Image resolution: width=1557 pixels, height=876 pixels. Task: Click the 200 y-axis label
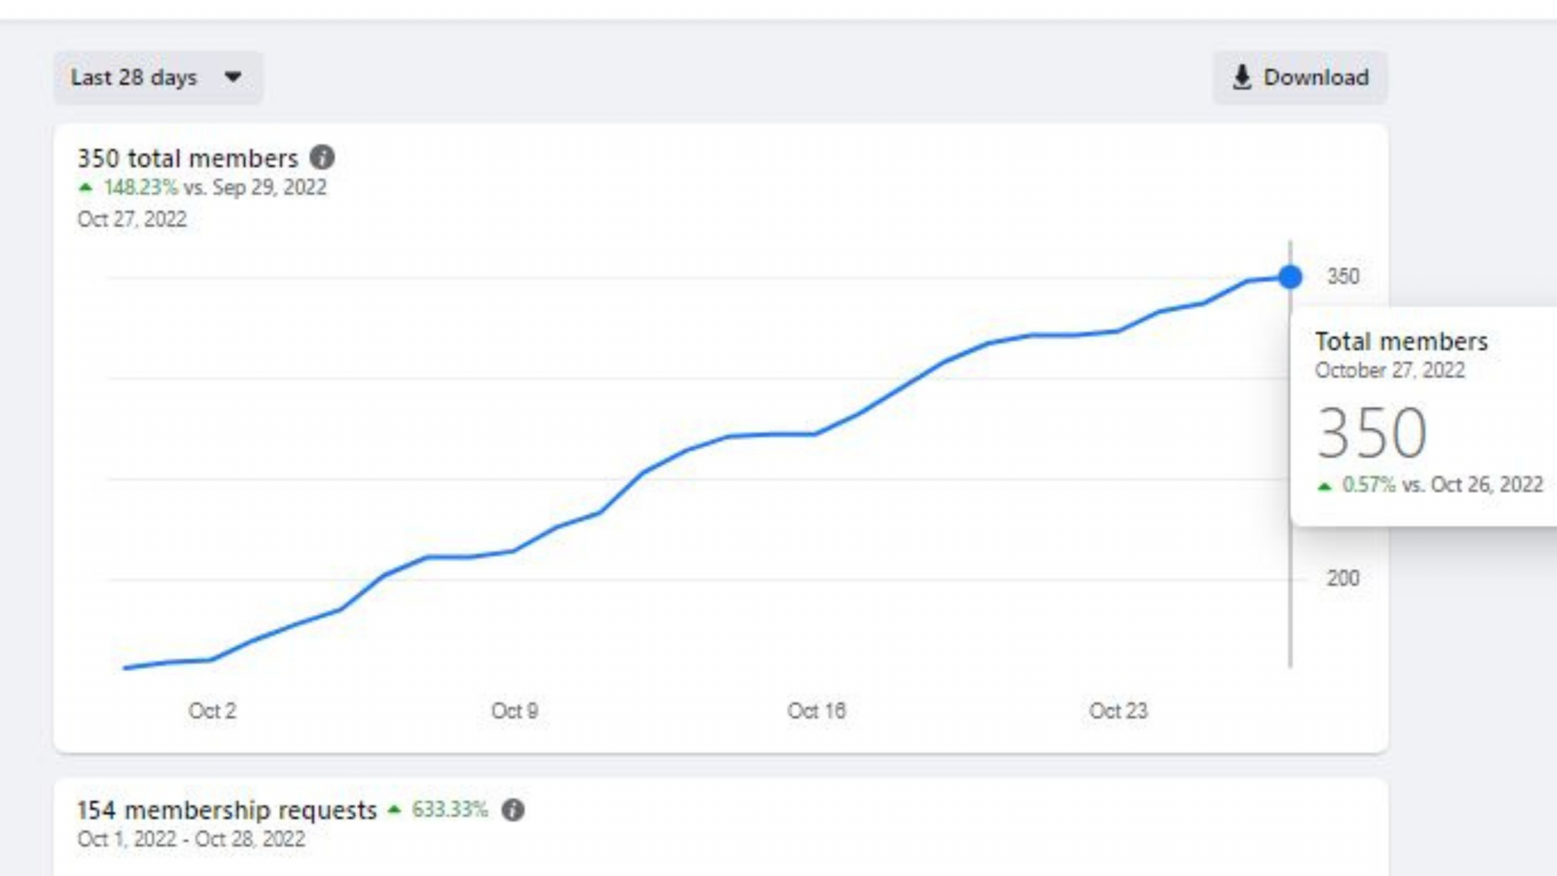point(1343,578)
